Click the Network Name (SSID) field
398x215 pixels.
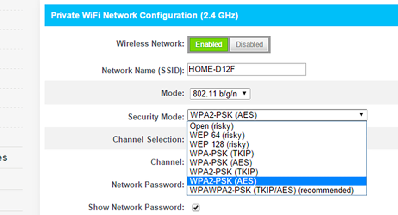pyautogui.click(x=247, y=70)
